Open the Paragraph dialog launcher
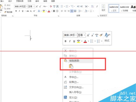 point(98,16)
